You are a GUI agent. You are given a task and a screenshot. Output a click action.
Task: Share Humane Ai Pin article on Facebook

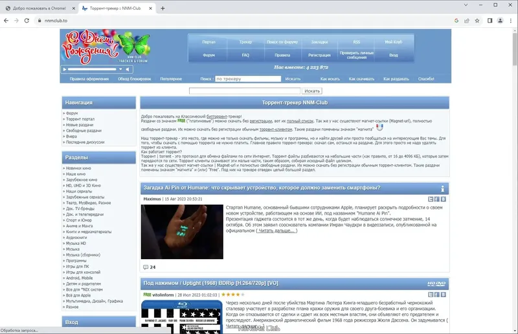click(436, 199)
